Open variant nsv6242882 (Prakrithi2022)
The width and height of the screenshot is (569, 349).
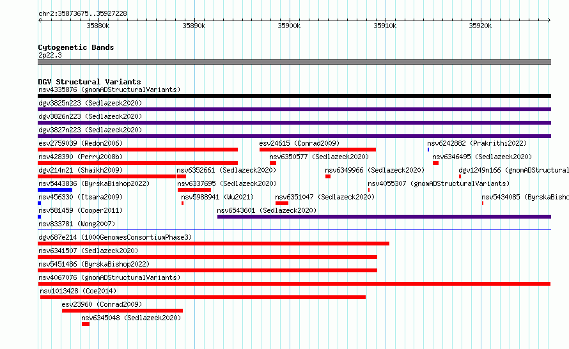click(x=477, y=143)
